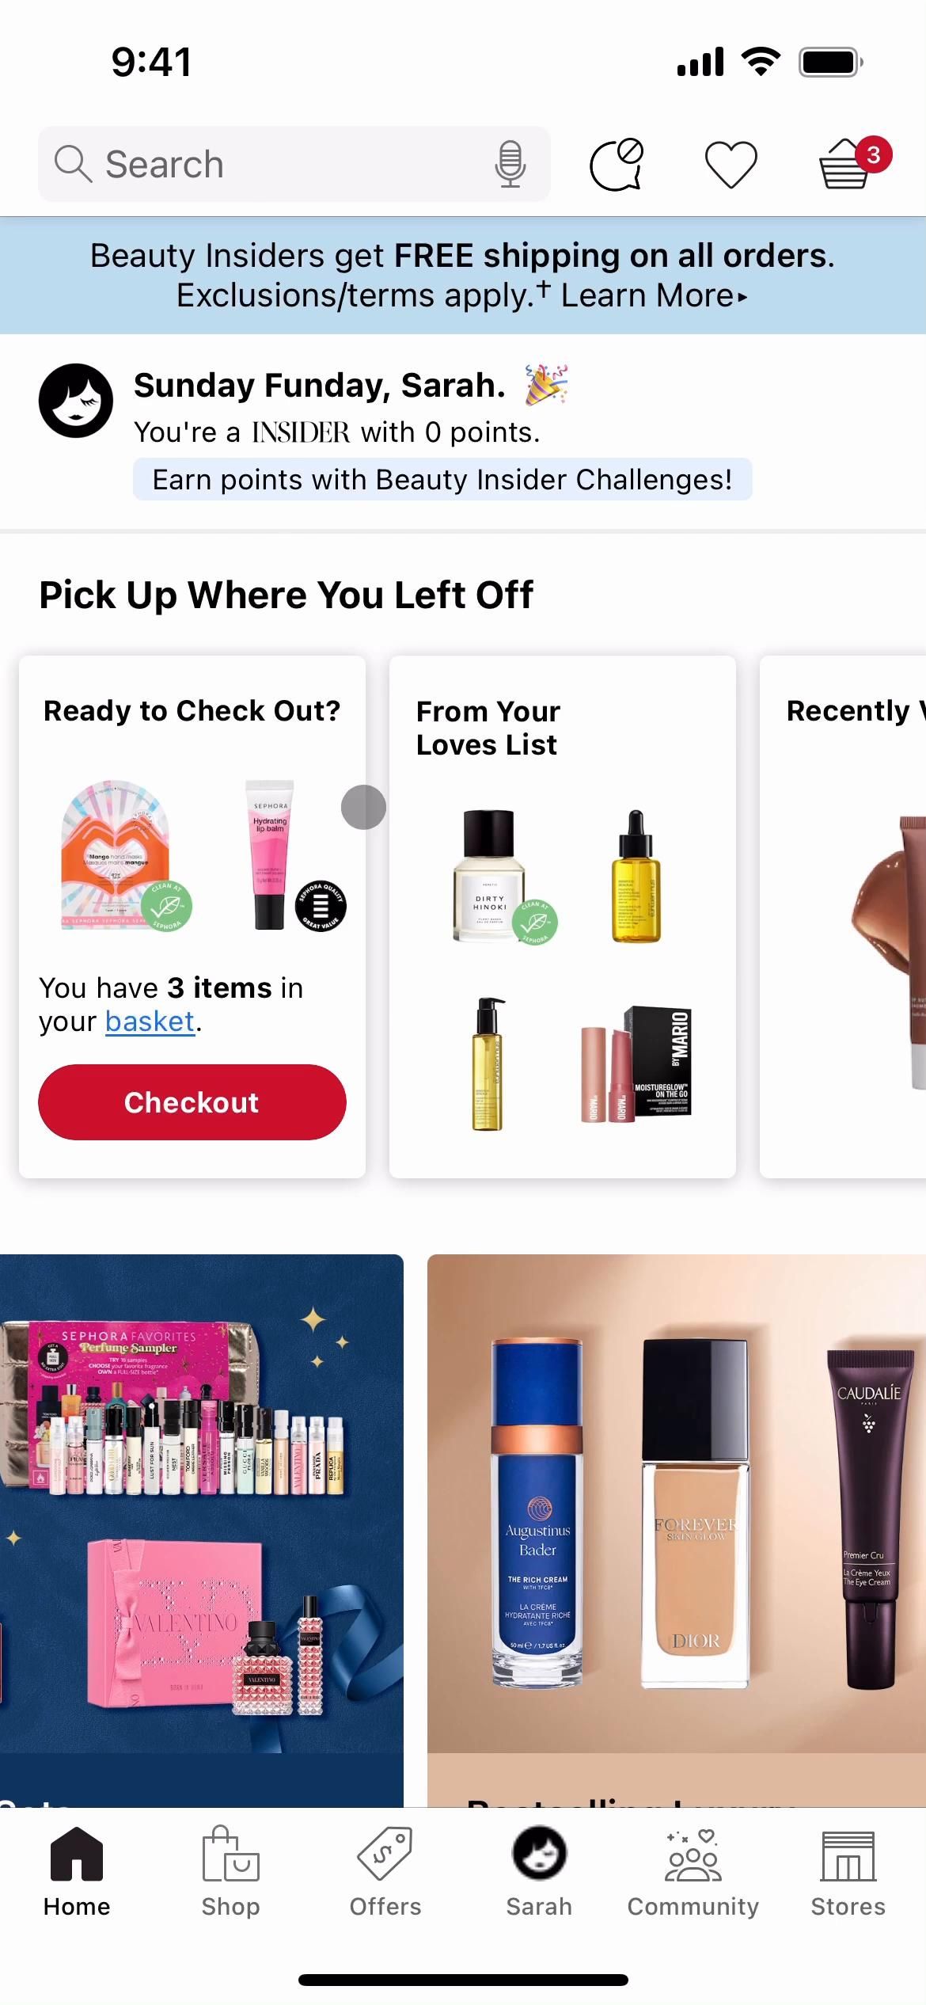Click into the Search field
Image resolution: width=926 pixels, height=2005 pixels.
pyautogui.click(x=294, y=164)
